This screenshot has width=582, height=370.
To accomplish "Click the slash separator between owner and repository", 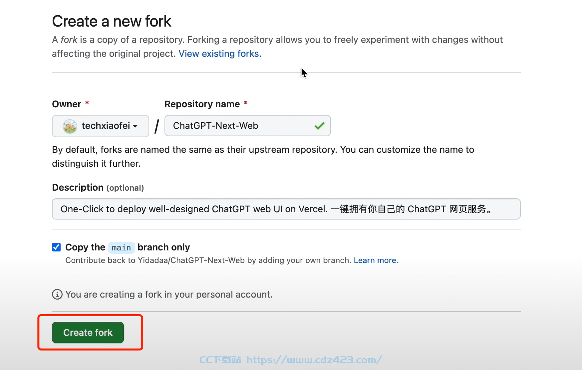I will [x=156, y=126].
